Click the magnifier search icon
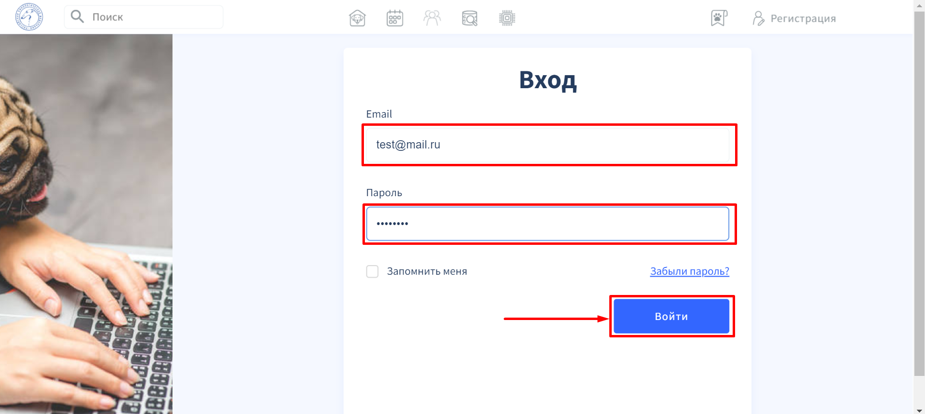The image size is (925, 414). tap(77, 17)
